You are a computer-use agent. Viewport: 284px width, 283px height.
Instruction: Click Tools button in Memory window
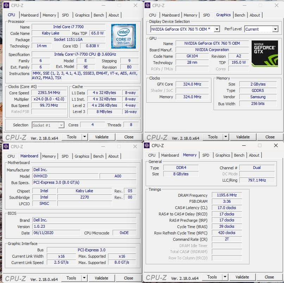212,277
